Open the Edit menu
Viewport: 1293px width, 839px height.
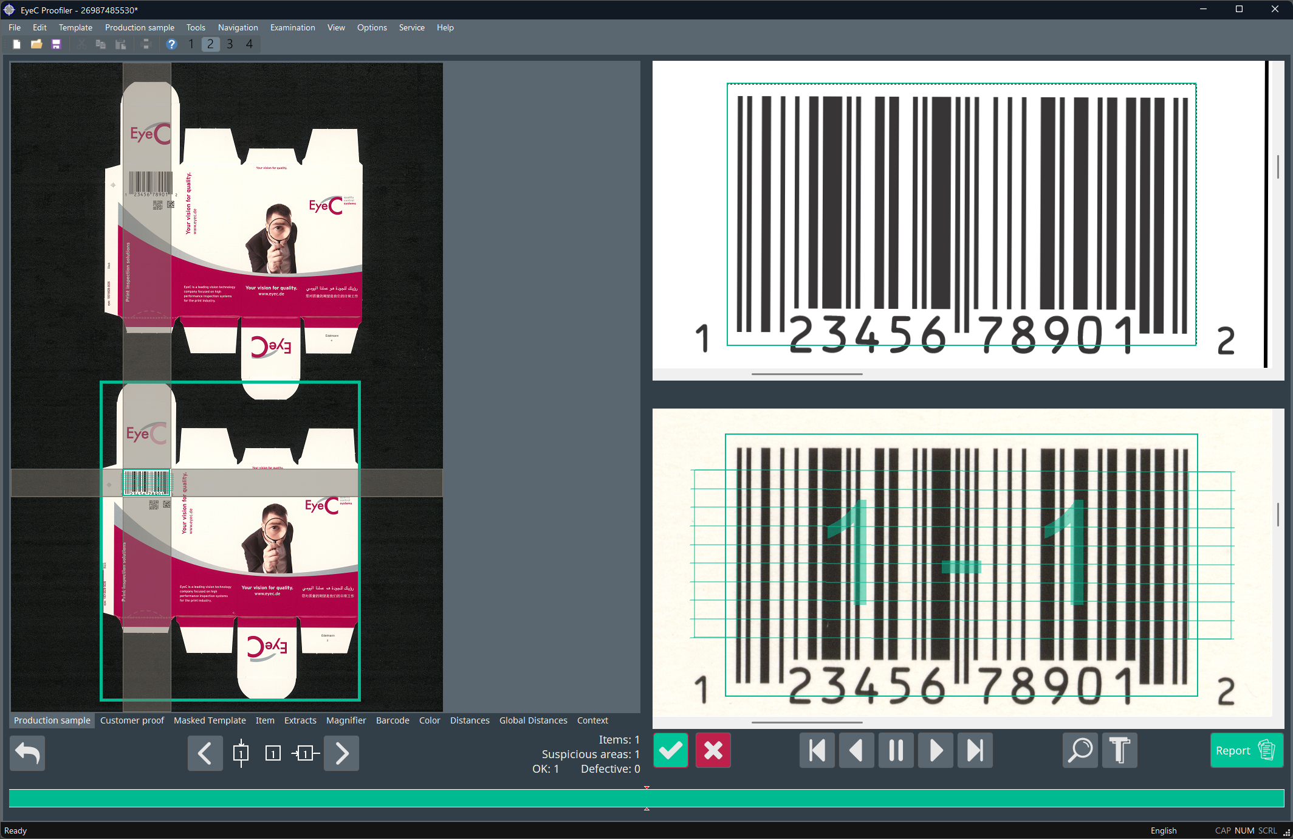[39, 27]
